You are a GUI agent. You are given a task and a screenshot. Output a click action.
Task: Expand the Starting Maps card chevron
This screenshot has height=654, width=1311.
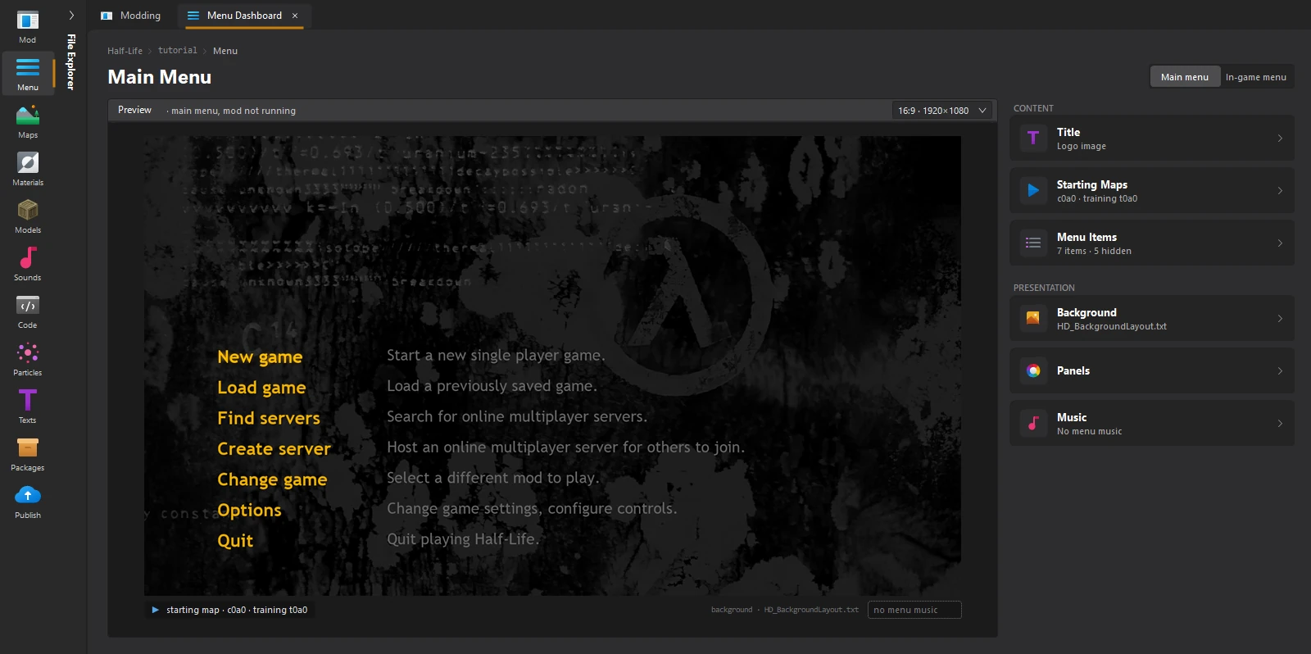(x=1280, y=190)
